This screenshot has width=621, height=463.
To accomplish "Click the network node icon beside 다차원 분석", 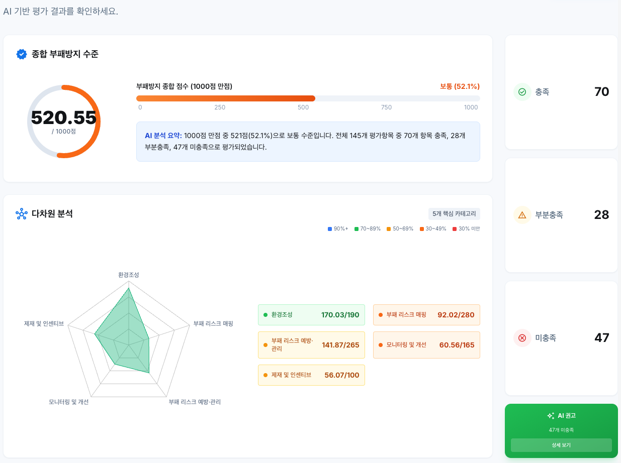I will 21,214.
